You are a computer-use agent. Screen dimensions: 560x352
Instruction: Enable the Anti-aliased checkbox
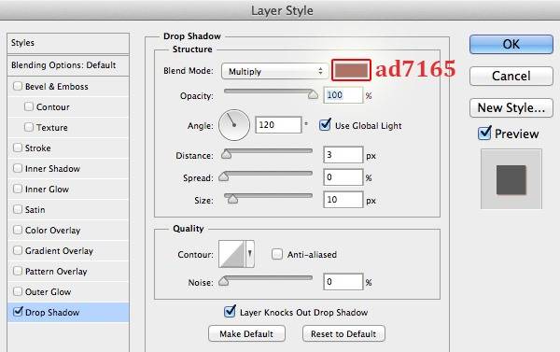tap(277, 254)
